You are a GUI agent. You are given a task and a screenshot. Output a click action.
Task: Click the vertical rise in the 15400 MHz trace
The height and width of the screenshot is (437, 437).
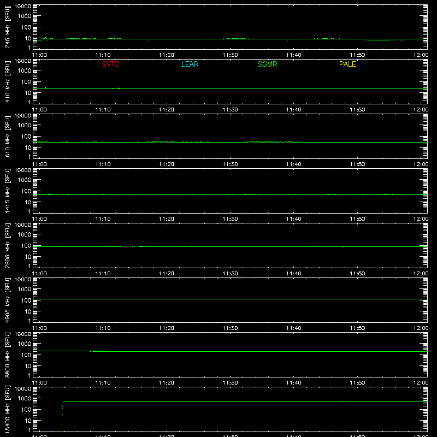62,417
